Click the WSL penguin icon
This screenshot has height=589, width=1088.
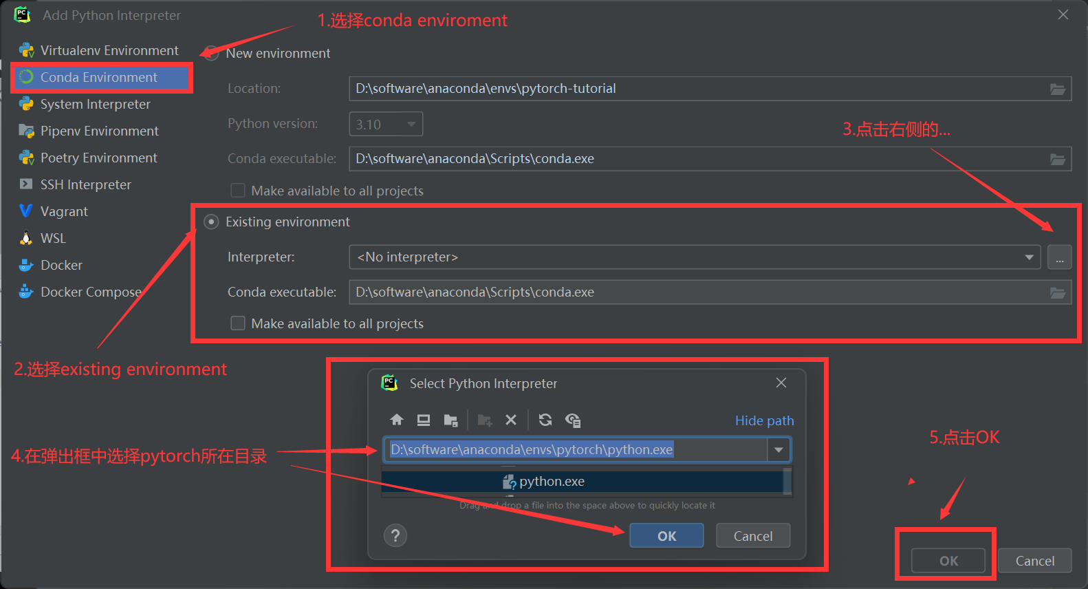(x=26, y=238)
